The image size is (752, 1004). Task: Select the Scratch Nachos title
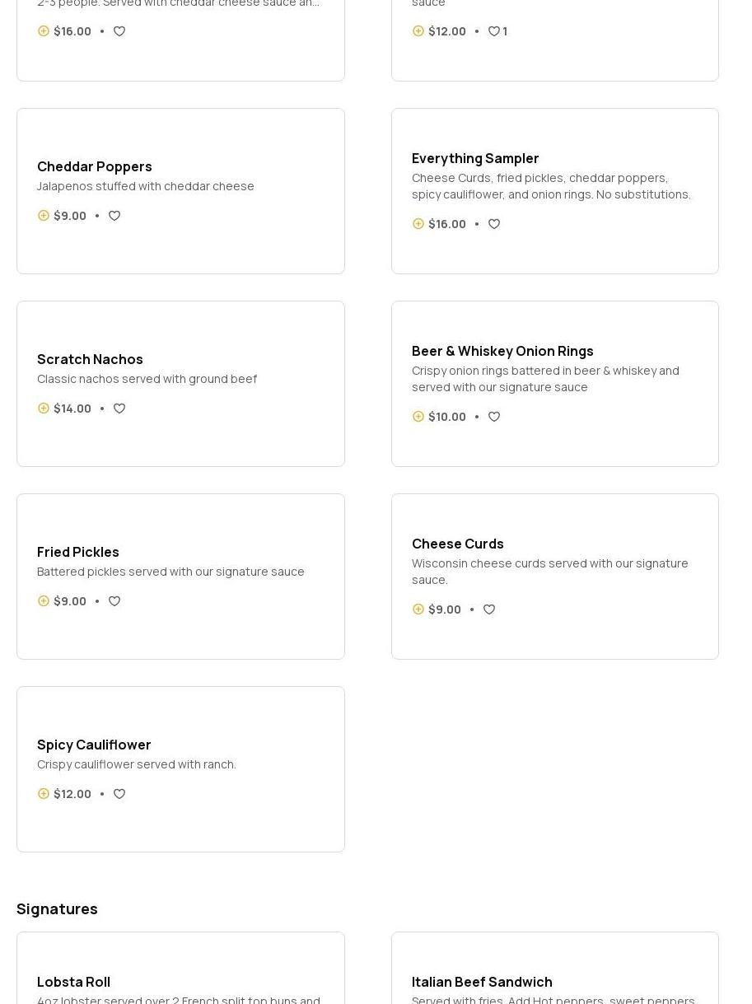(x=90, y=359)
